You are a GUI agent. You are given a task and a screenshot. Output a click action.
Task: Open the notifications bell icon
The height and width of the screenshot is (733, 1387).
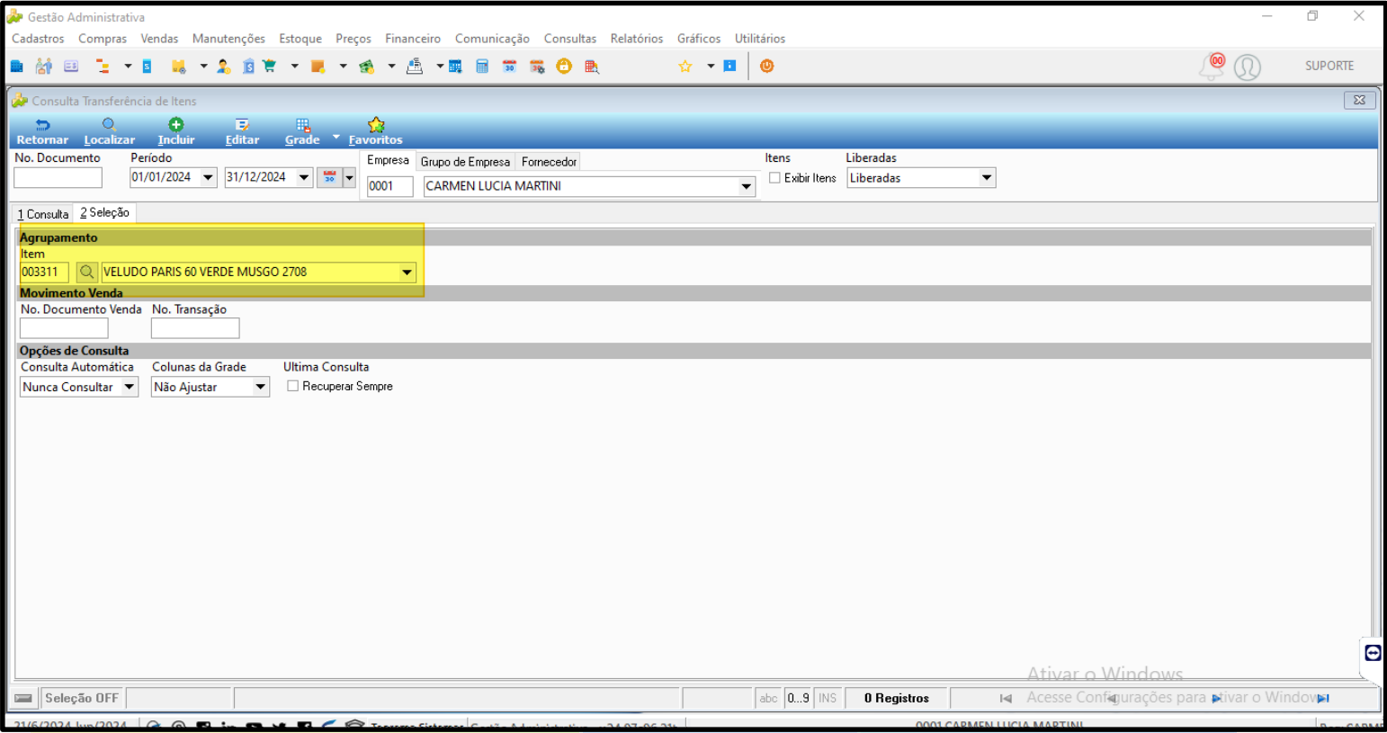point(1212,67)
